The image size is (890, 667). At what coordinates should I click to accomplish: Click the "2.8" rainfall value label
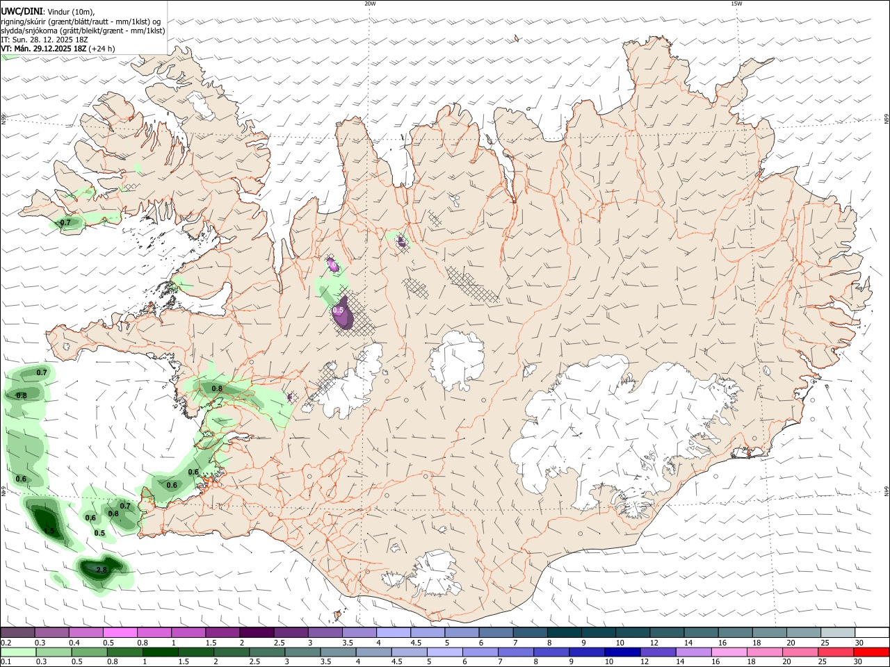pyautogui.click(x=102, y=570)
